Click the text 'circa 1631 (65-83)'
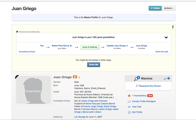This screenshot has width=196, height=120. point(83,92)
